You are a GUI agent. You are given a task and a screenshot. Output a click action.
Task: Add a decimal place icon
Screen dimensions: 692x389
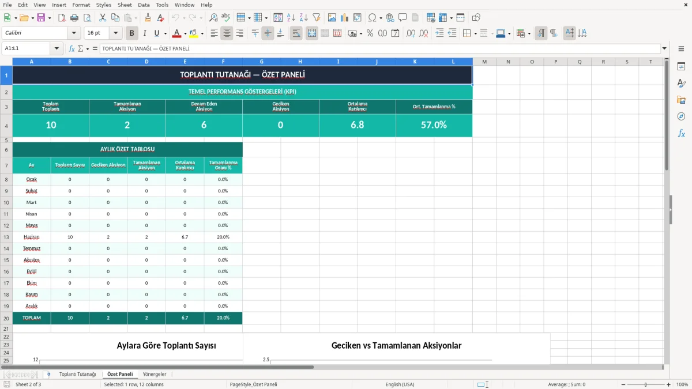point(411,33)
